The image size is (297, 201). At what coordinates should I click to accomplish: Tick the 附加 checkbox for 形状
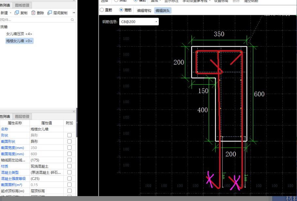(x=70, y=135)
